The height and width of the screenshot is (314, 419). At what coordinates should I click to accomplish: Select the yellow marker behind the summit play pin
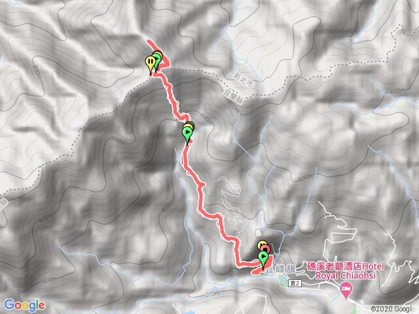click(x=158, y=55)
